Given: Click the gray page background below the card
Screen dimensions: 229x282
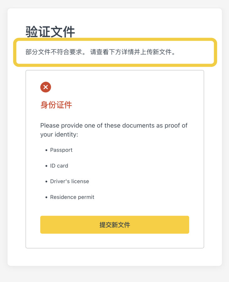Looking at the screenshot, I should 114,274.
